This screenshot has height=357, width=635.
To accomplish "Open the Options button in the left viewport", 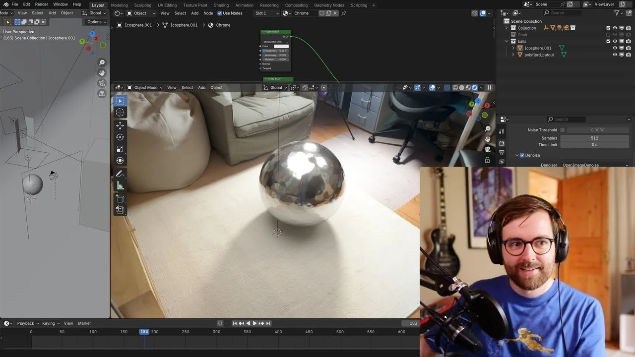I will [96, 22].
